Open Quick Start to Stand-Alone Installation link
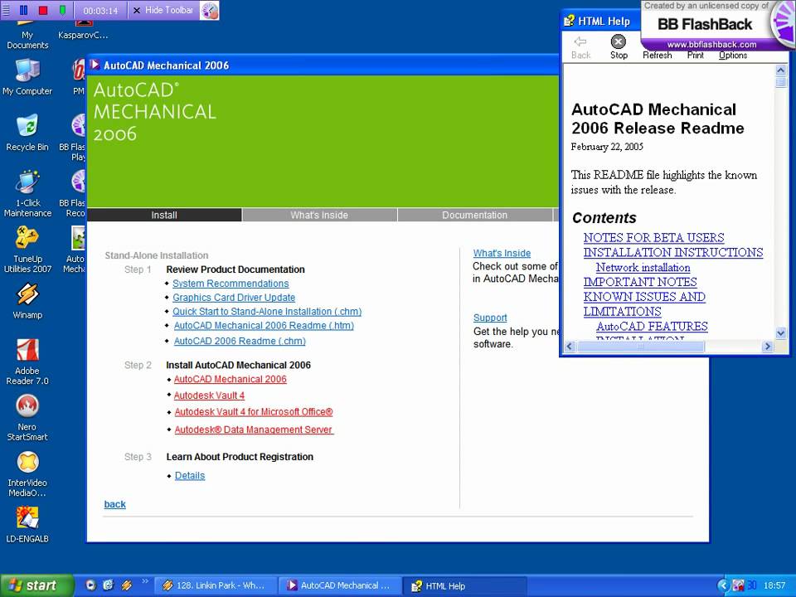The width and height of the screenshot is (796, 597). pyautogui.click(x=267, y=311)
